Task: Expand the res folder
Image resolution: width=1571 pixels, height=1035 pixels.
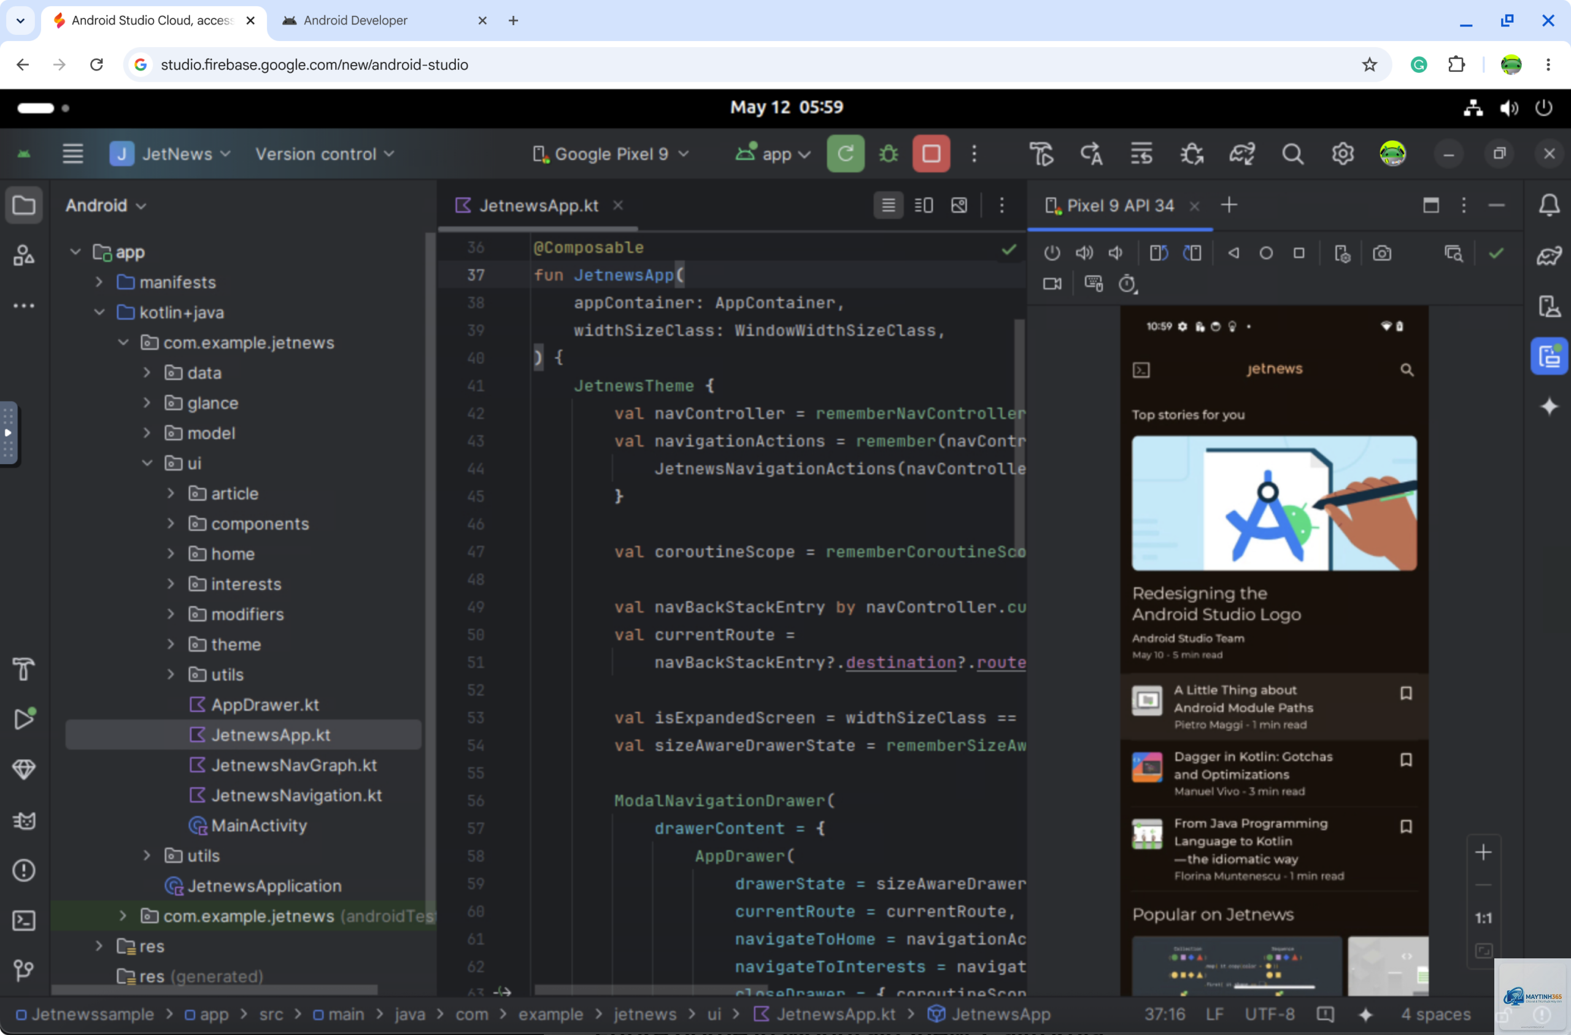Action: (98, 946)
